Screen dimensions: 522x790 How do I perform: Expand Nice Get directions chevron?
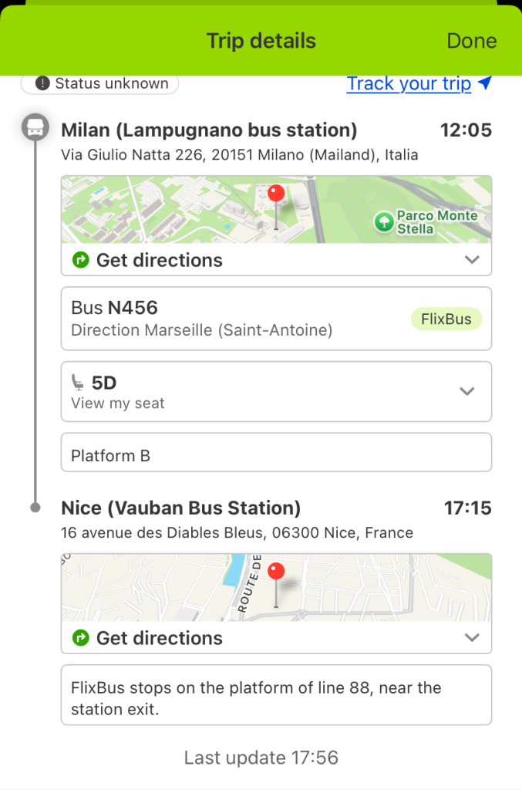pyautogui.click(x=473, y=638)
